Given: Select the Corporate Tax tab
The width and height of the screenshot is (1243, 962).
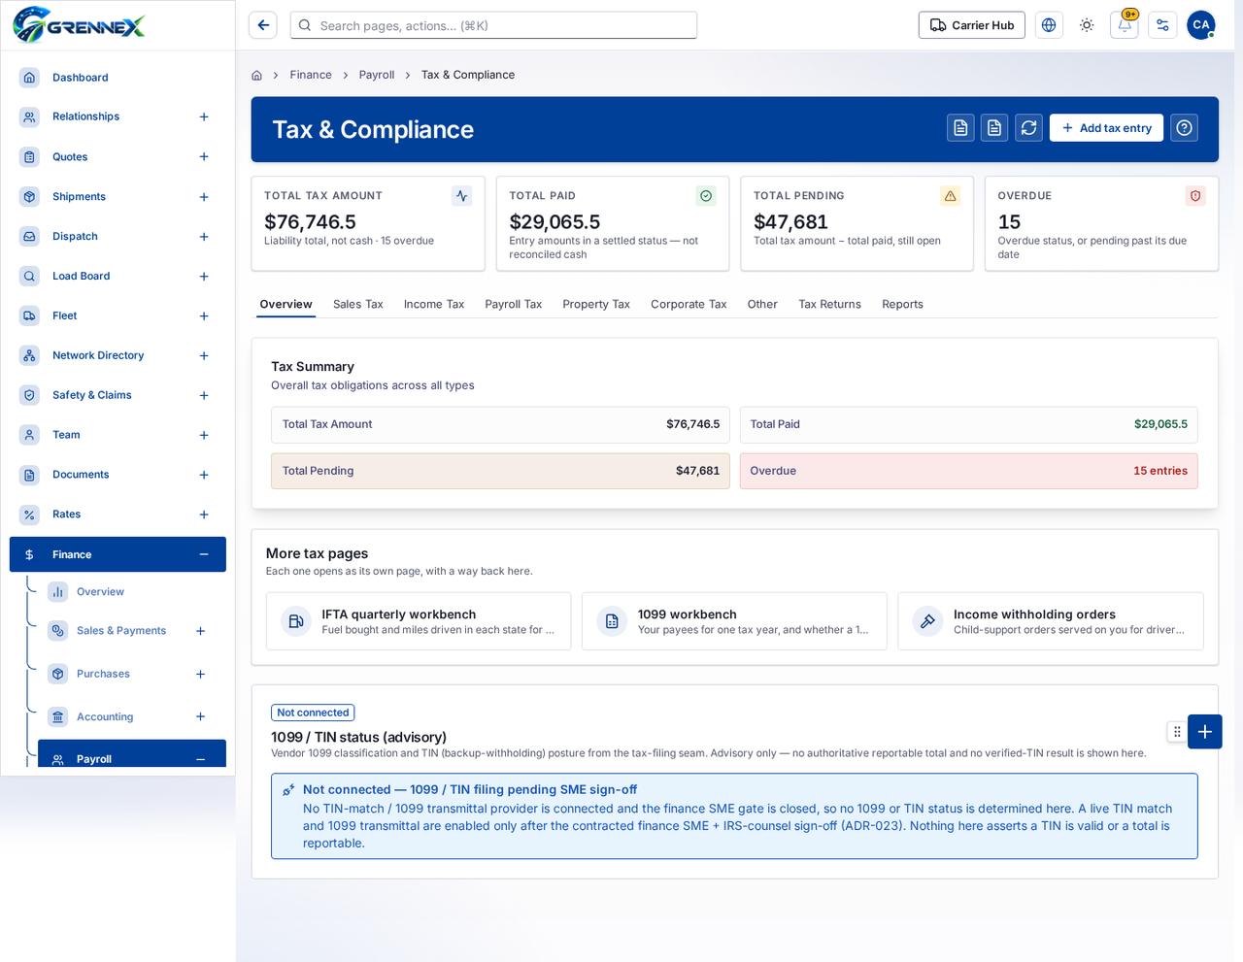Looking at the screenshot, I should pyautogui.click(x=689, y=304).
